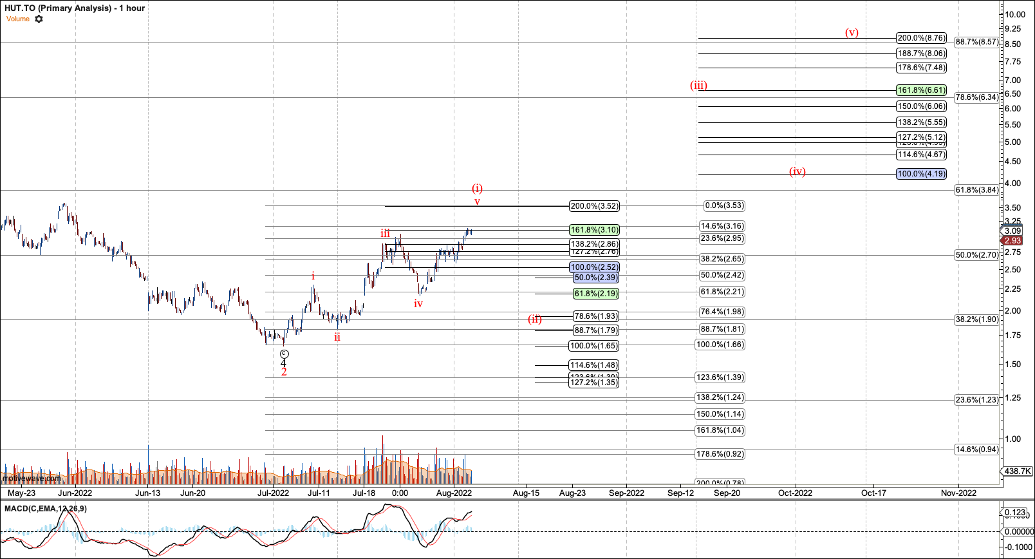Click the 200.0%(3.52) extension label
This screenshot has width=1035, height=559.
[x=594, y=206]
